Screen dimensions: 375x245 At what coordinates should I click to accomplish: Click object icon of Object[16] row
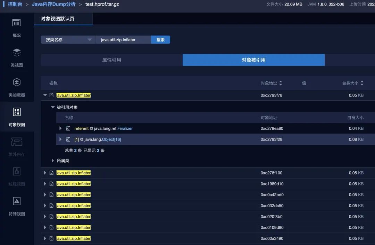[x=68, y=139]
